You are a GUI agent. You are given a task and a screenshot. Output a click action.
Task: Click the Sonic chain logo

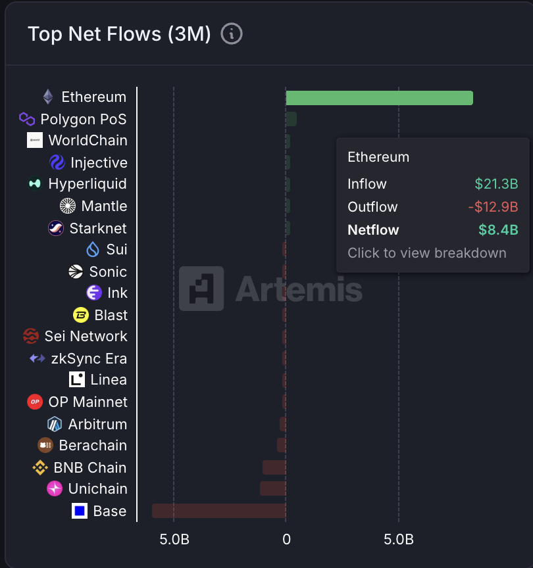(x=76, y=272)
